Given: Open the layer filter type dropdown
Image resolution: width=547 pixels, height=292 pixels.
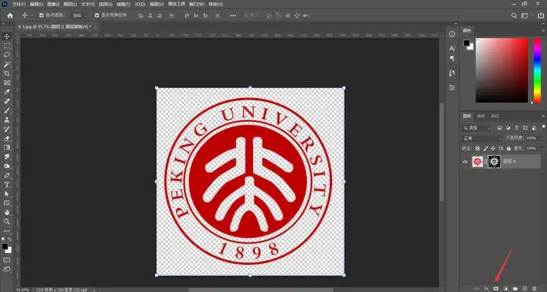Looking at the screenshot, I should coord(477,129).
